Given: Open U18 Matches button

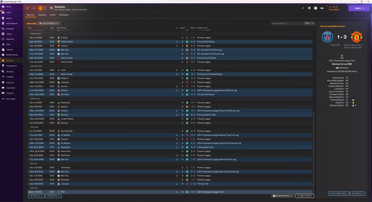Looking at the screenshot, I should pyautogui.click(x=53, y=196).
